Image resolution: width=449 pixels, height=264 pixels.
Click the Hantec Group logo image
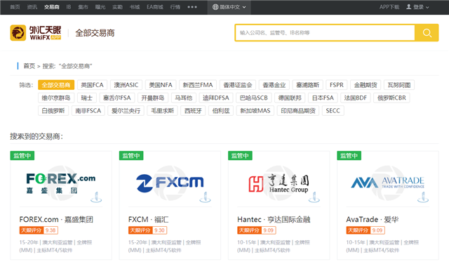click(279, 183)
